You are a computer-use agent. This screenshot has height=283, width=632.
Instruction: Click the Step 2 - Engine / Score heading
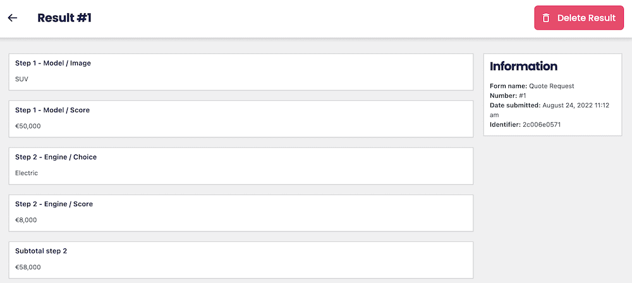click(54, 204)
